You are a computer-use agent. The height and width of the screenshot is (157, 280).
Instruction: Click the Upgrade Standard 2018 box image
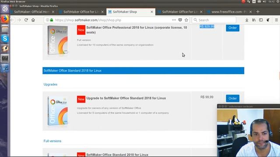57,111
